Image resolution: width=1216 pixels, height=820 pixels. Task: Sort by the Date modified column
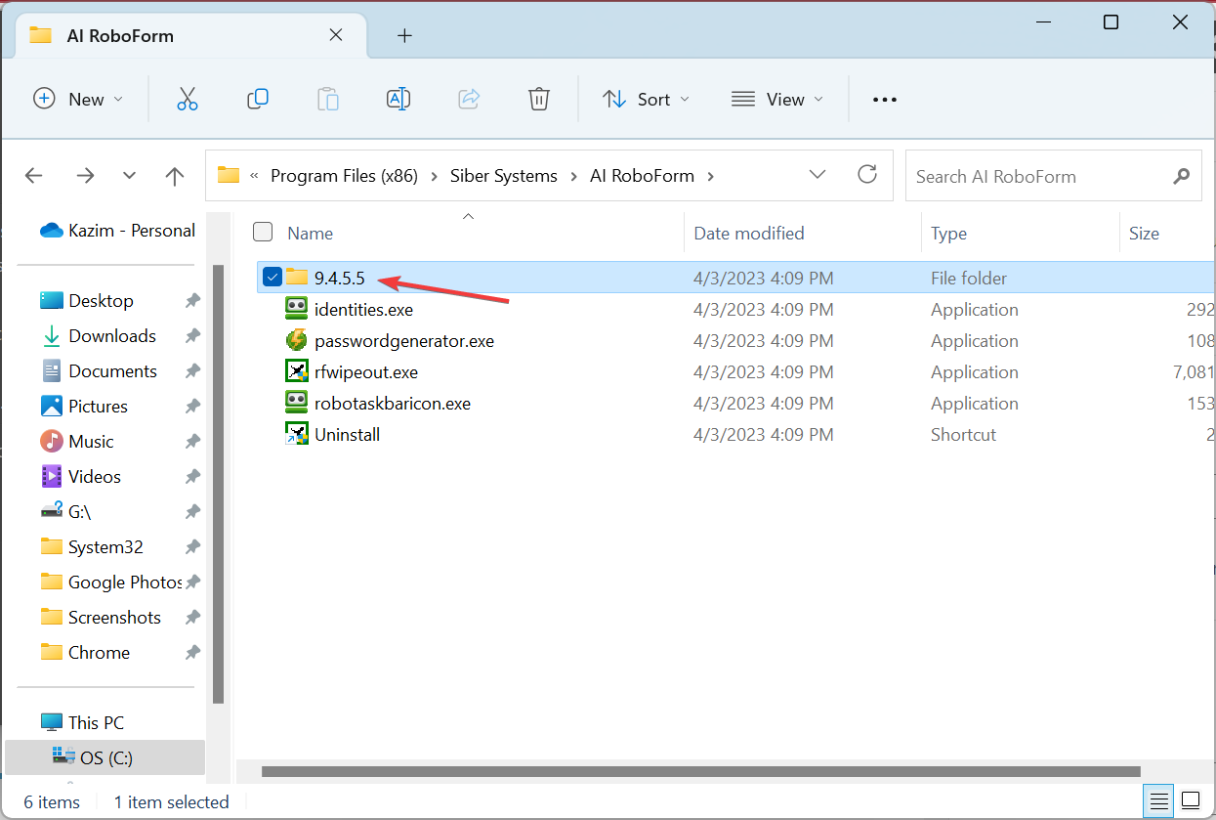click(749, 233)
